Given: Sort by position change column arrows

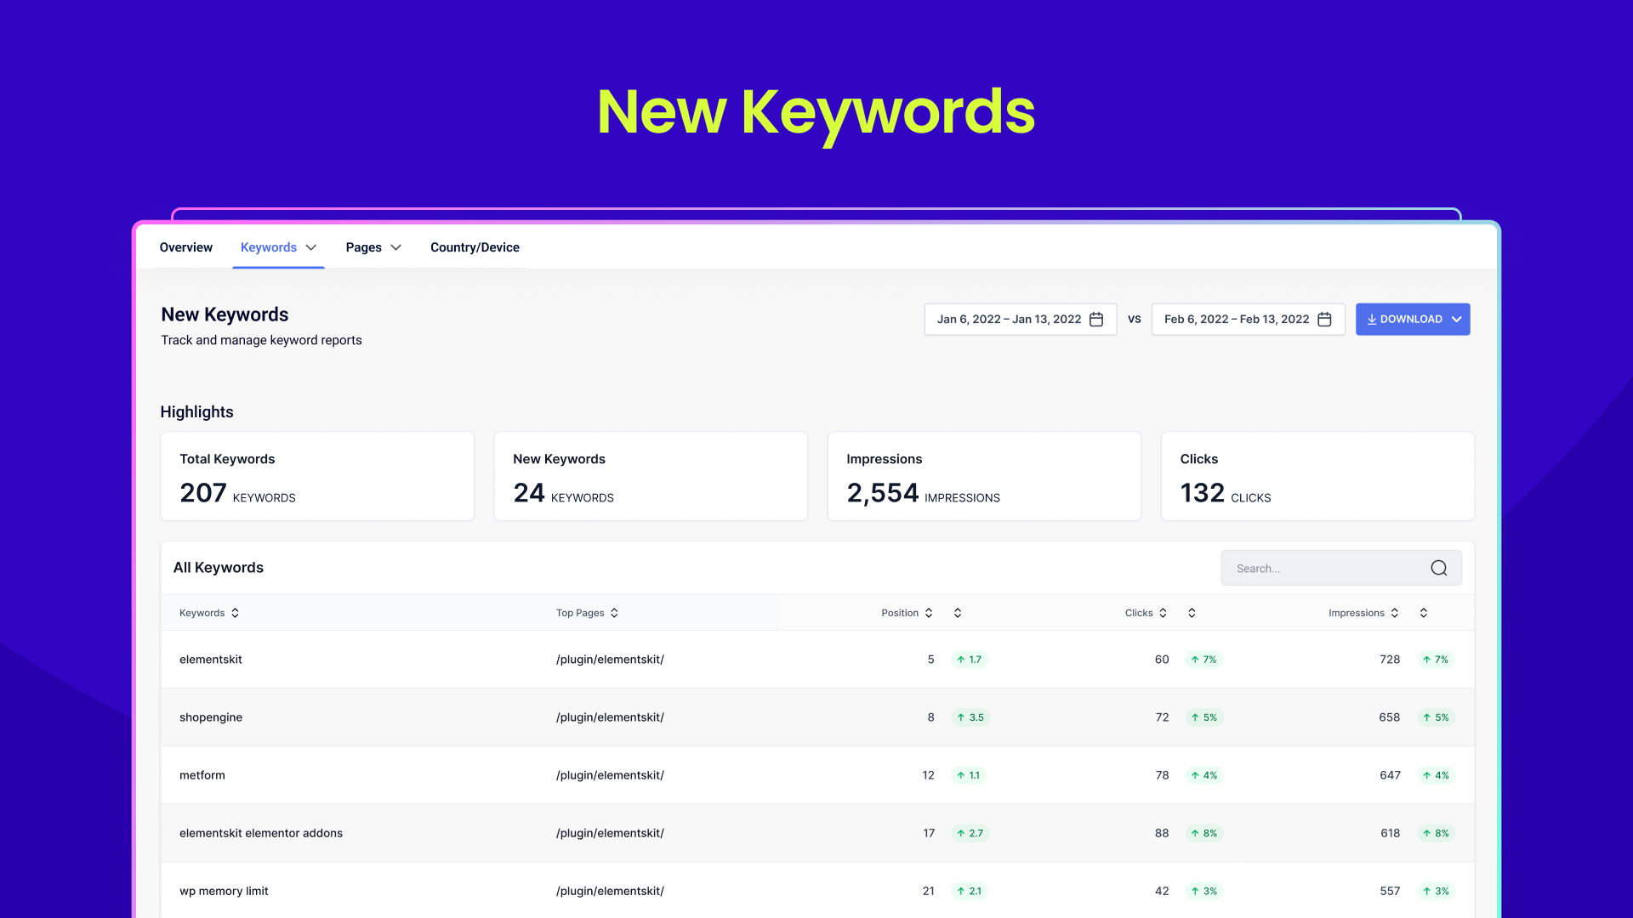Looking at the screenshot, I should pos(958,613).
